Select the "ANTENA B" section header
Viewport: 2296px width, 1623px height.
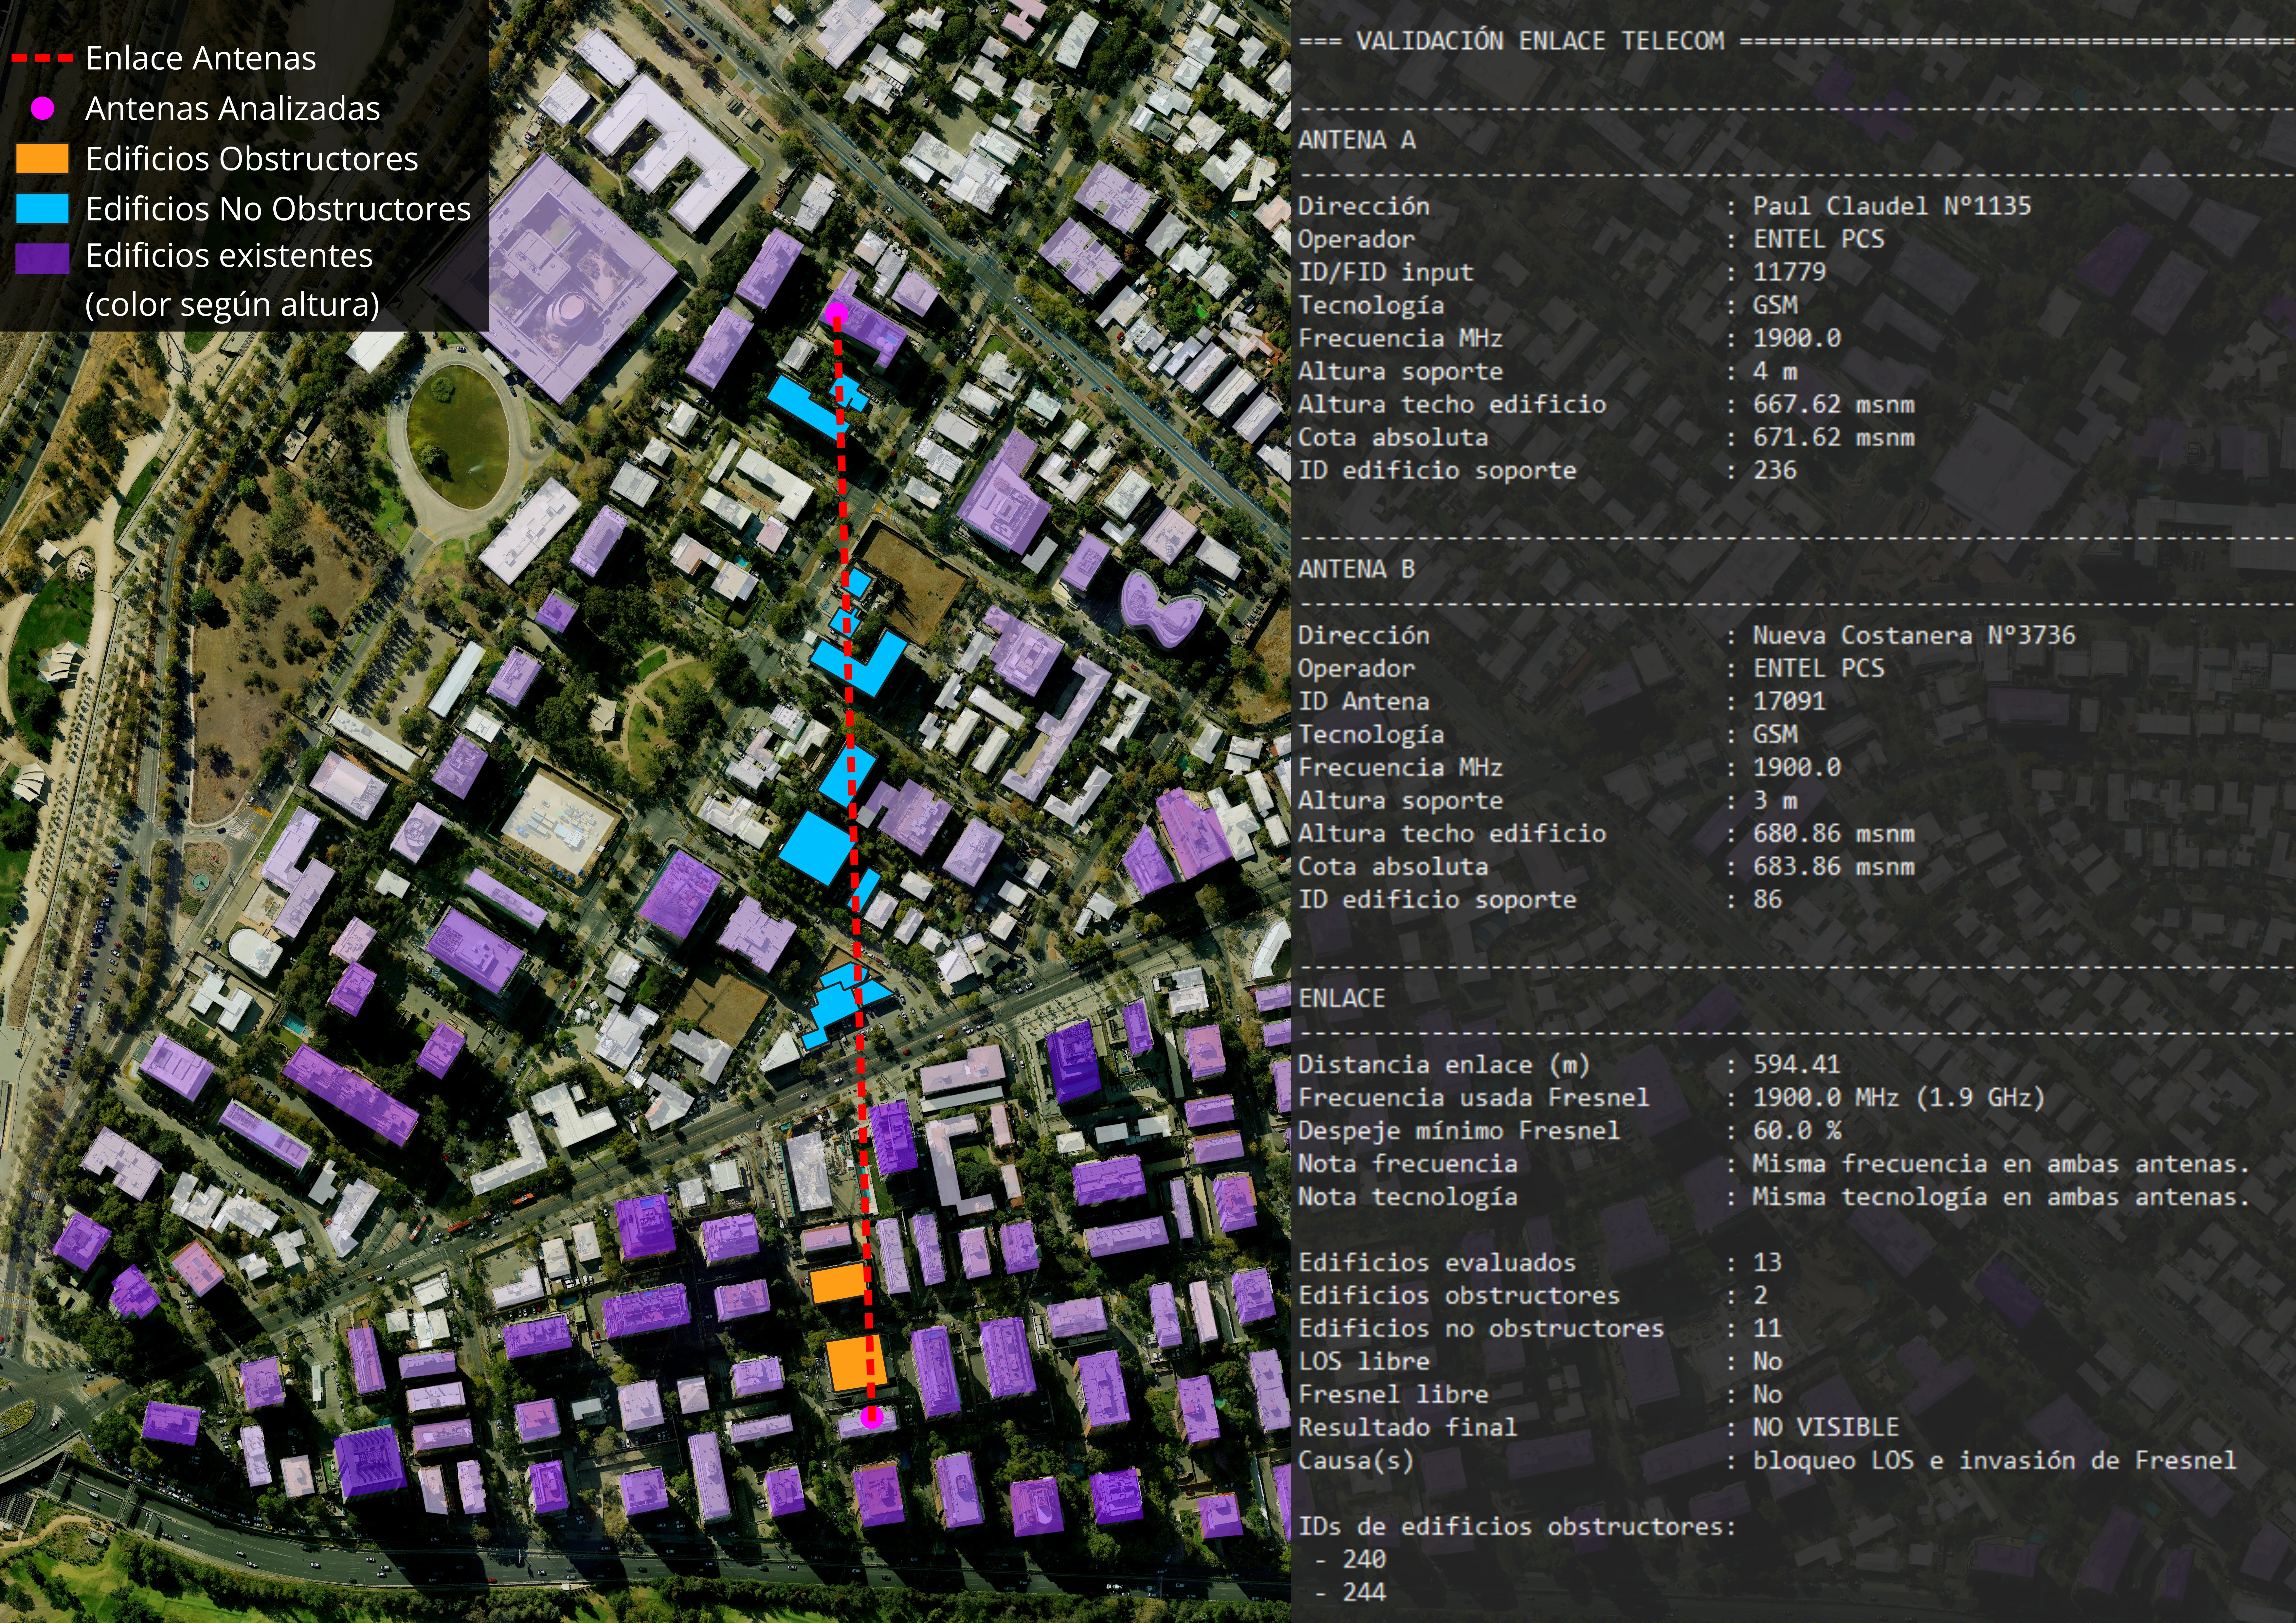1357,569
